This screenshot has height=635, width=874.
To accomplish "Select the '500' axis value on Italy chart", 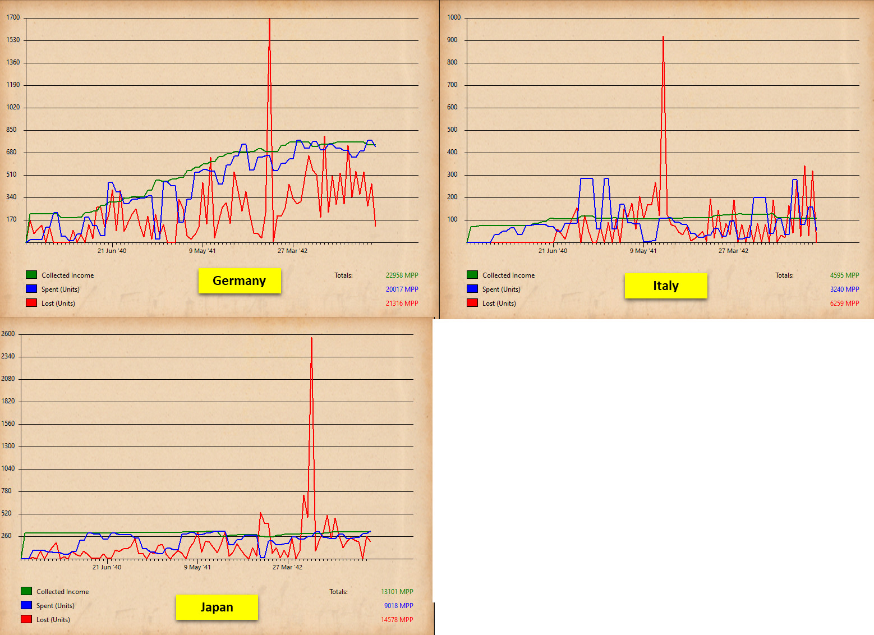I will [x=452, y=130].
